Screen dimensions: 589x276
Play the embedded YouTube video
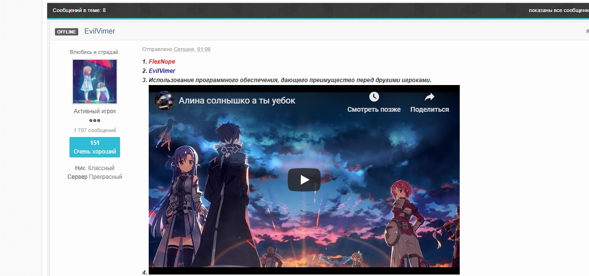pos(304,180)
